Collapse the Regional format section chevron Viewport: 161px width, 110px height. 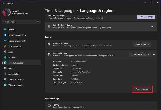coord(154,54)
